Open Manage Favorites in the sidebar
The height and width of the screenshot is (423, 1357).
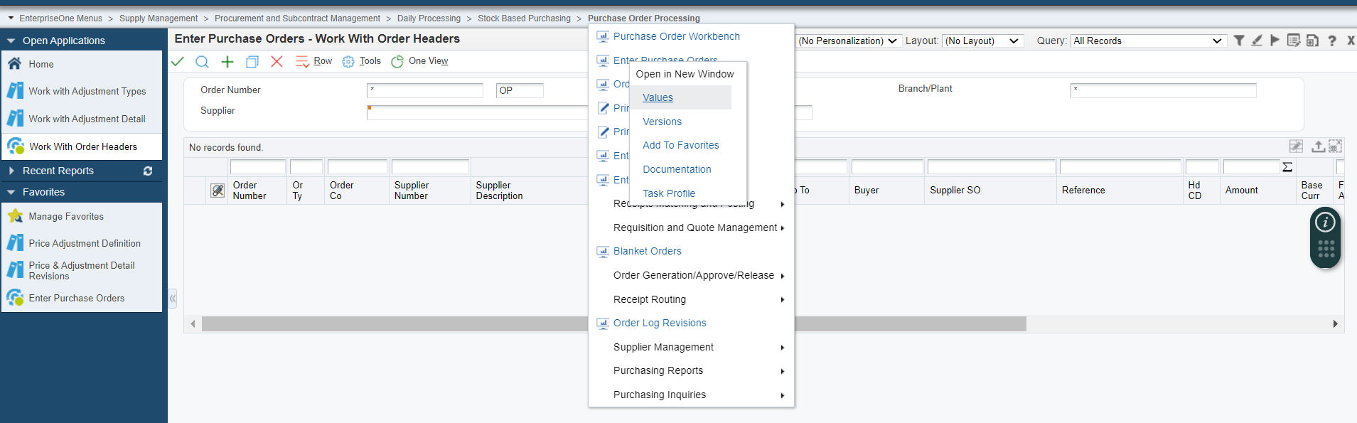[66, 216]
